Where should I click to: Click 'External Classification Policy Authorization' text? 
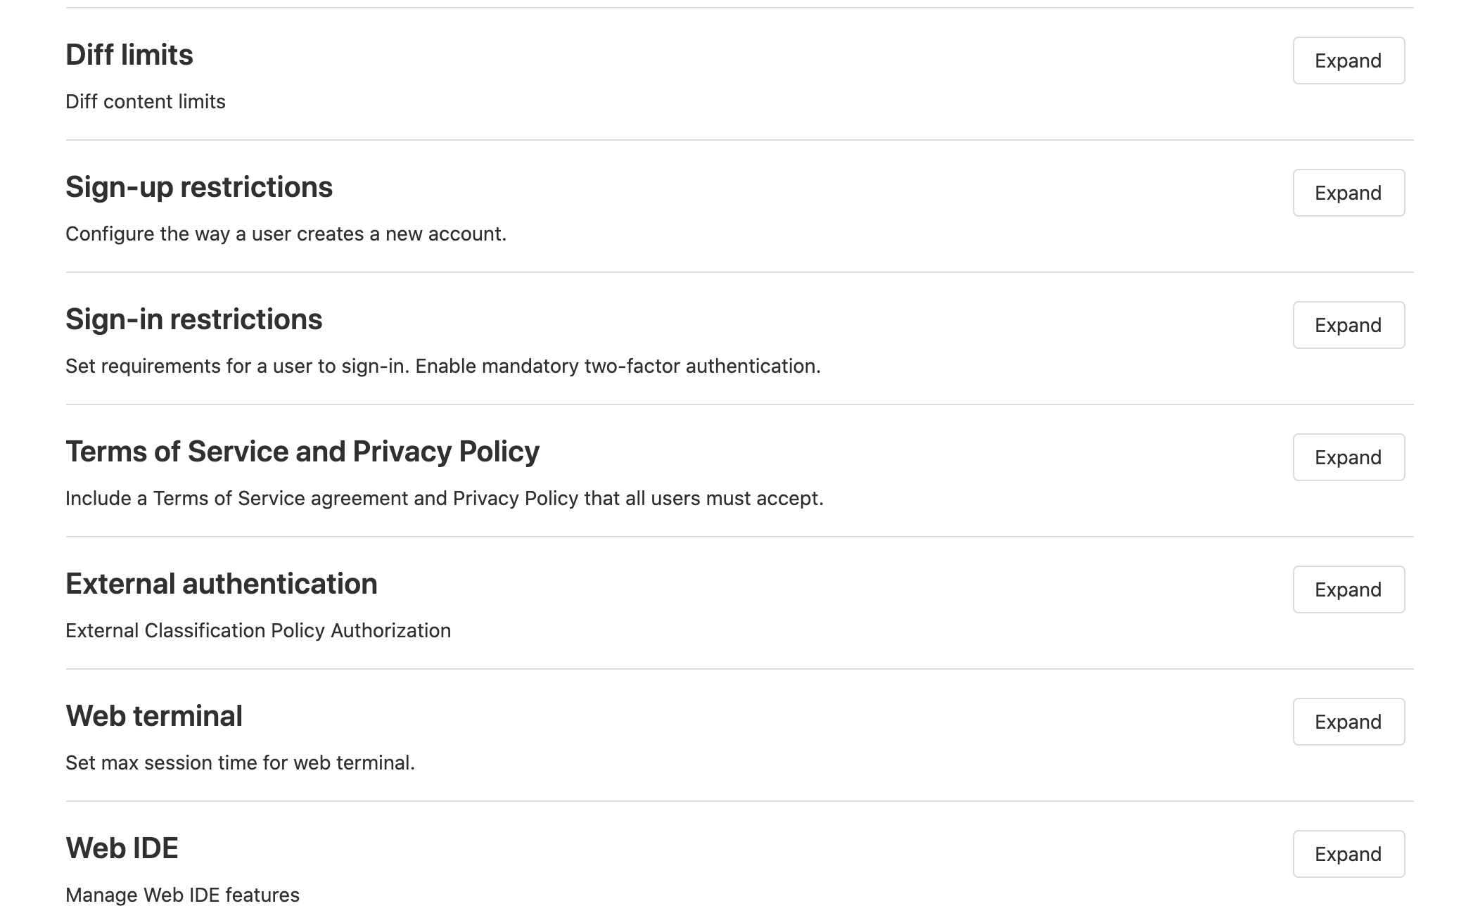[x=258, y=631]
